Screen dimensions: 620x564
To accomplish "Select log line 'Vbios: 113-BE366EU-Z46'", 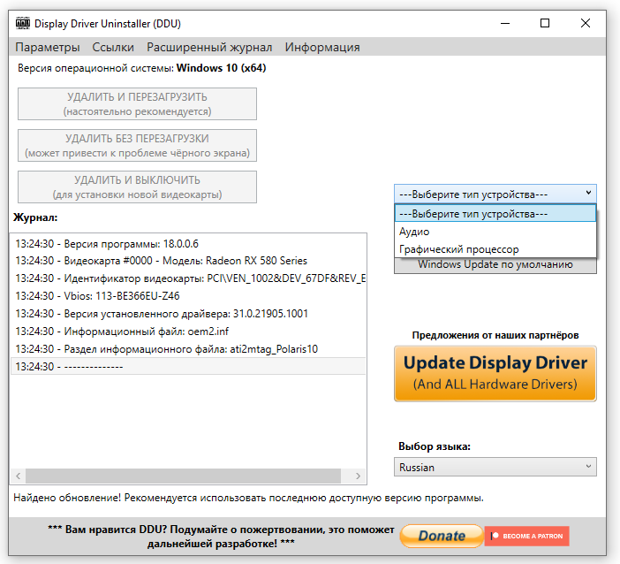I will point(188,296).
